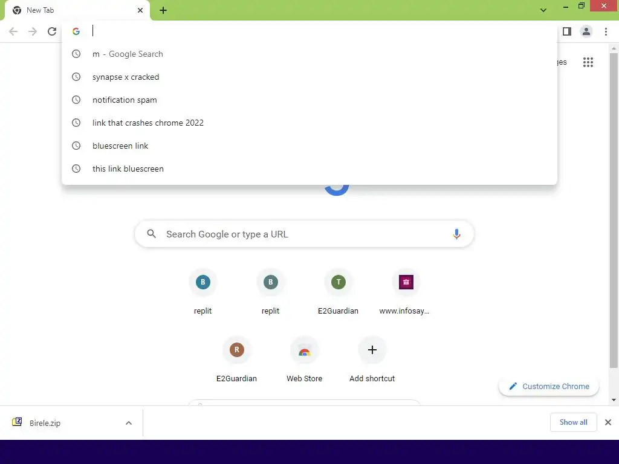
Task: Click the Google icon in the address bar
Action: pyautogui.click(x=76, y=31)
